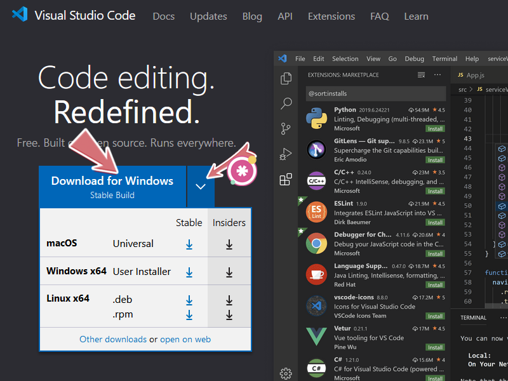
Task: Click the Visual Studio Code logo icon
Action: (20, 15)
